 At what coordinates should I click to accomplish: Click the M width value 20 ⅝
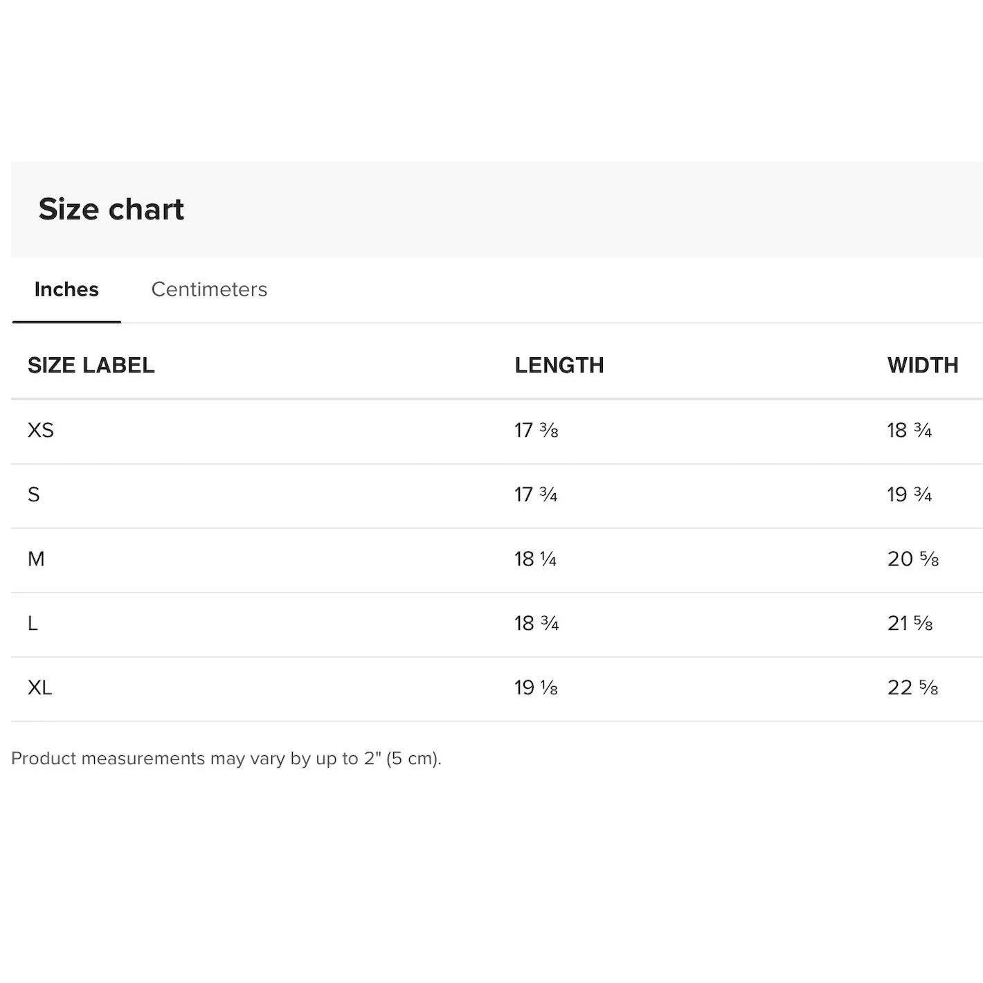click(x=913, y=559)
